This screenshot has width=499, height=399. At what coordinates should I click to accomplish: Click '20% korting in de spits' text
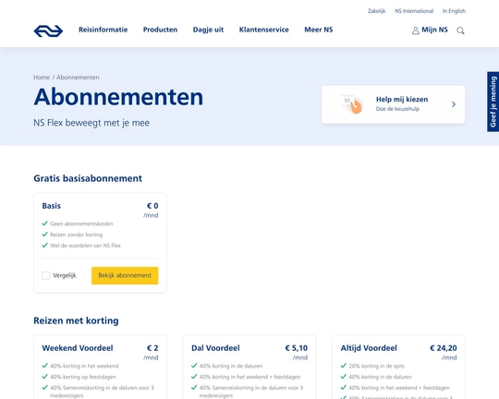(x=376, y=366)
